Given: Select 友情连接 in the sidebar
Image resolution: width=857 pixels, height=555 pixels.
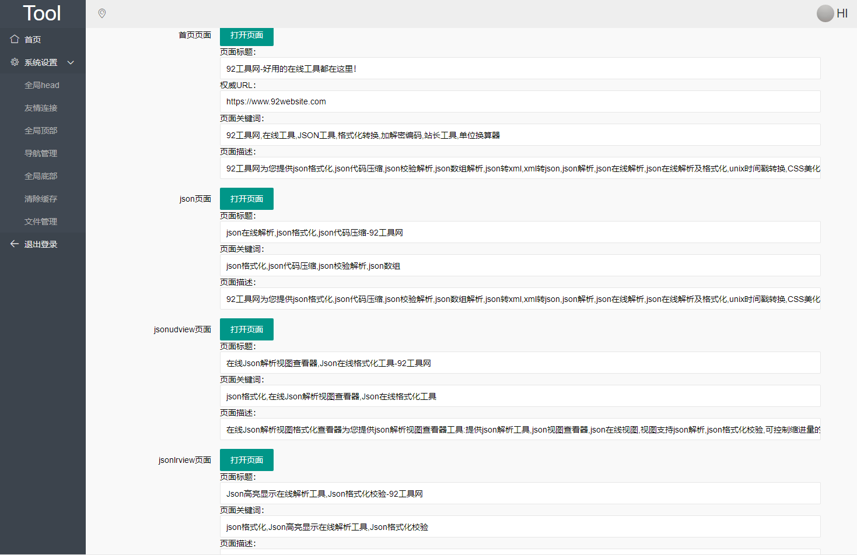Looking at the screenshot, I should pyautogui.click(x=41, y=108).
